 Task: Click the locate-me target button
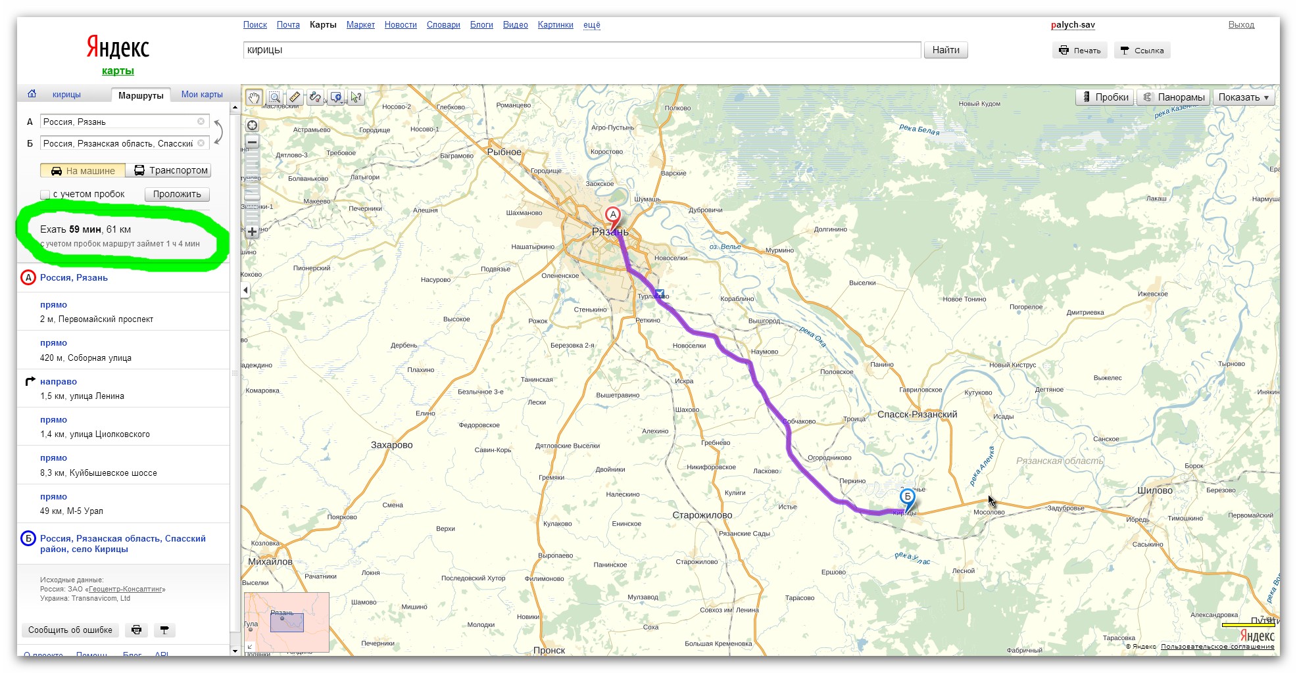pyautogui.click(x=252, y=126)
